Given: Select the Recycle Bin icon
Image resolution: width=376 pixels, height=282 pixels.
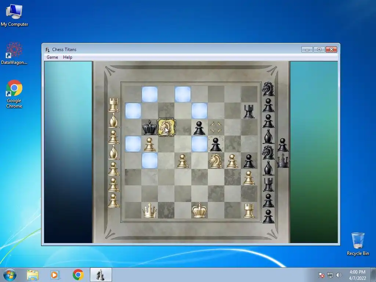Looking at the screenshot, I should [358, 244].
